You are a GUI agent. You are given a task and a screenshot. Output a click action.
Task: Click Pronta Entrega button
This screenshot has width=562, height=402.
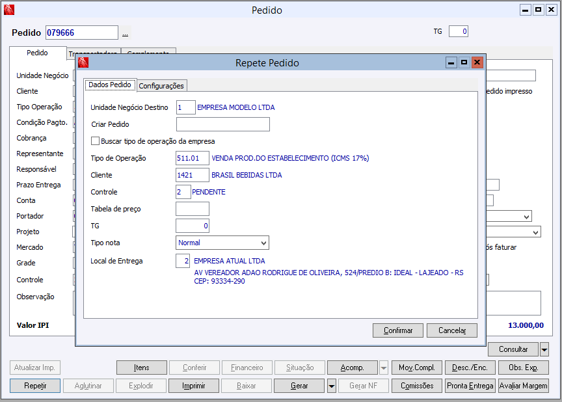tap(470, 386)
